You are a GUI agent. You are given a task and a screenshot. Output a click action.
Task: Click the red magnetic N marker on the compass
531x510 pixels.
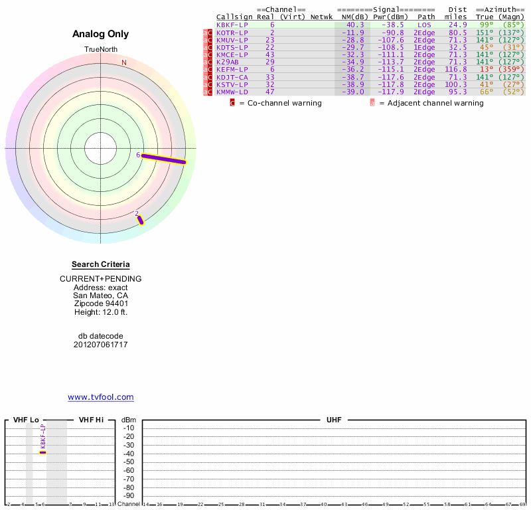point(123,62)
